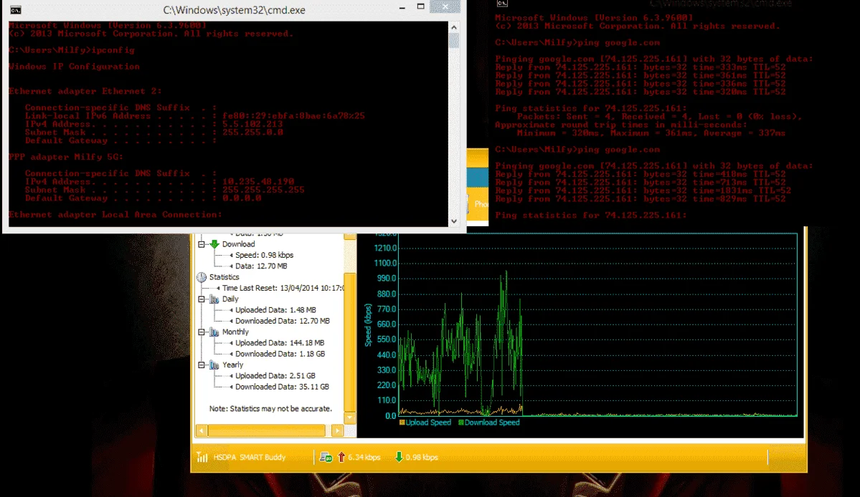Select 'Data: 12.70 MB' row

(261, 266)
